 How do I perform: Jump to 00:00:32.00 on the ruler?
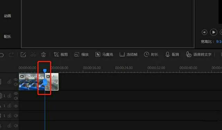(156, 68)
